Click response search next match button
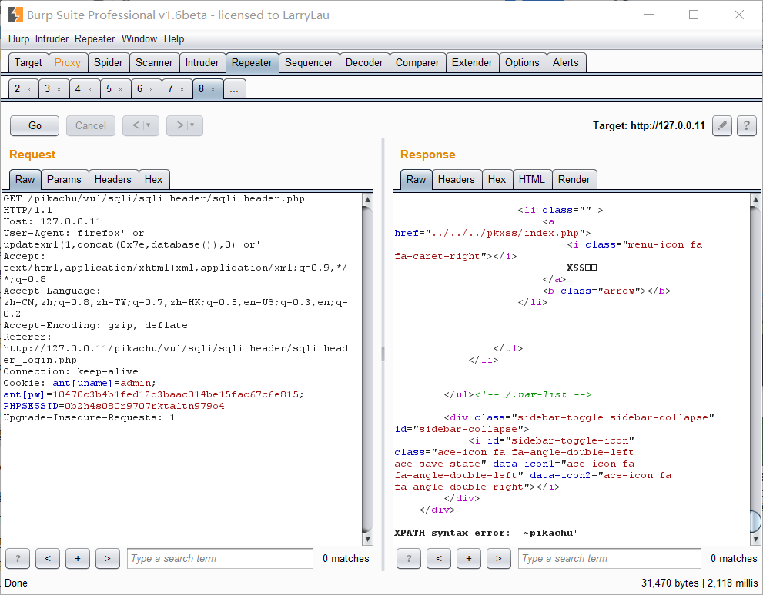Screen dimensions: 763x595 click(x=499, y=559)
